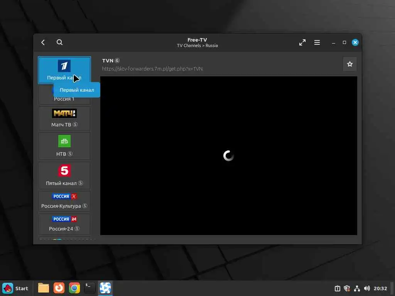395x296 pixels.
Task: Open the hamburger menu
Action: (317, 42)
